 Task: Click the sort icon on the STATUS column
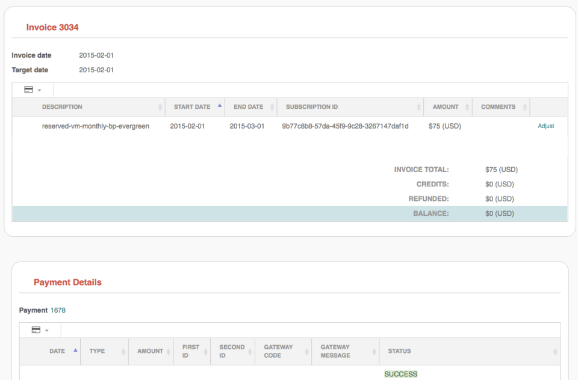(x=554, y=351)
